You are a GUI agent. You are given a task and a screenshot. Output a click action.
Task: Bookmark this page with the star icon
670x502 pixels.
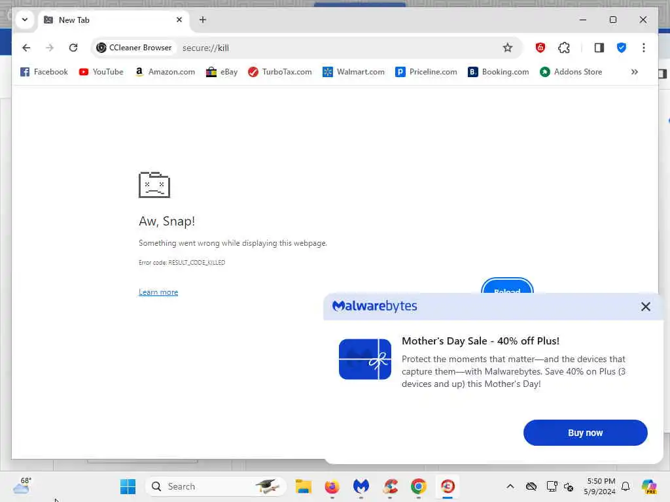[507, 48]
